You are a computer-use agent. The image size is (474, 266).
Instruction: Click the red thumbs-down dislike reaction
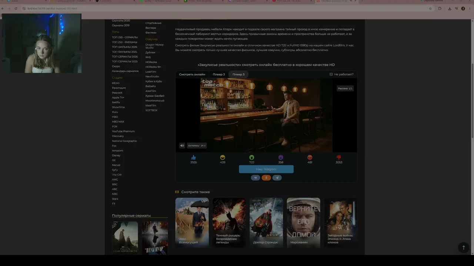tap(339, 157)
